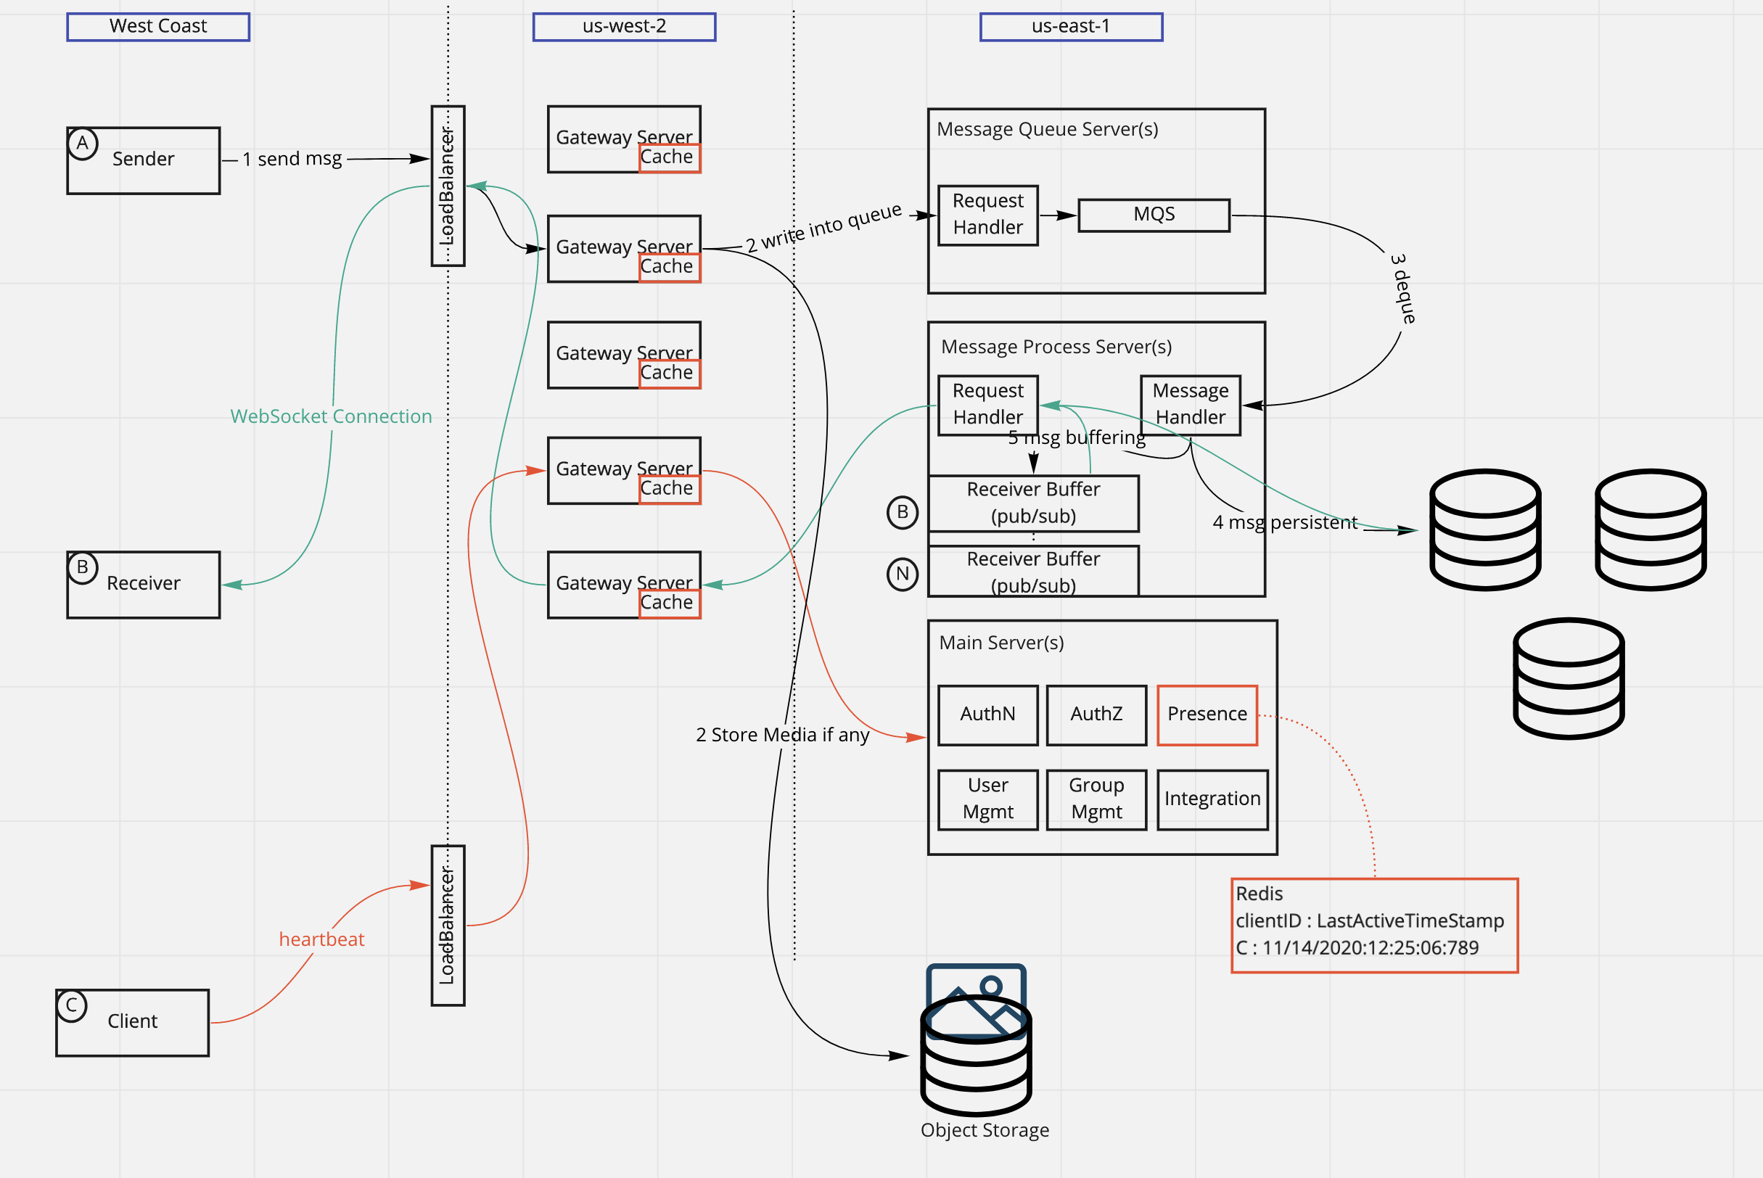Click circled B marker beside Receiver Buffer
1763x1178 pixels.
coord(903,512)
